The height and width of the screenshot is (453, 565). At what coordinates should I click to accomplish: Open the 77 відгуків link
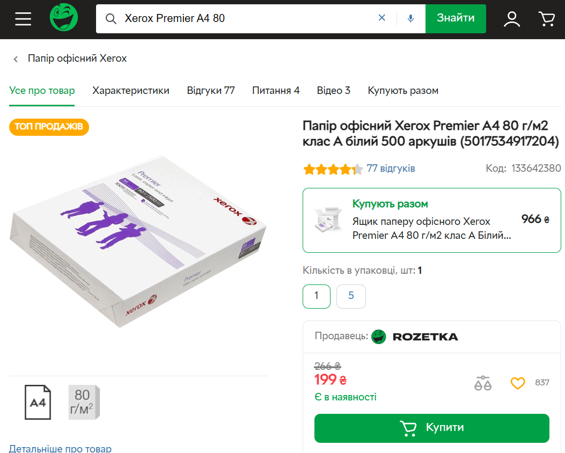(x=391, y=169)
